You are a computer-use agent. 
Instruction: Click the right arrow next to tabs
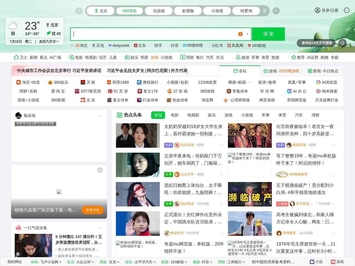pos(276,11)
